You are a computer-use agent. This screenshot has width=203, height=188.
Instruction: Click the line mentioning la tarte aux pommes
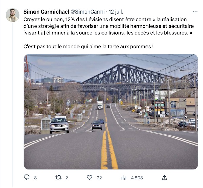pos(88,47)
